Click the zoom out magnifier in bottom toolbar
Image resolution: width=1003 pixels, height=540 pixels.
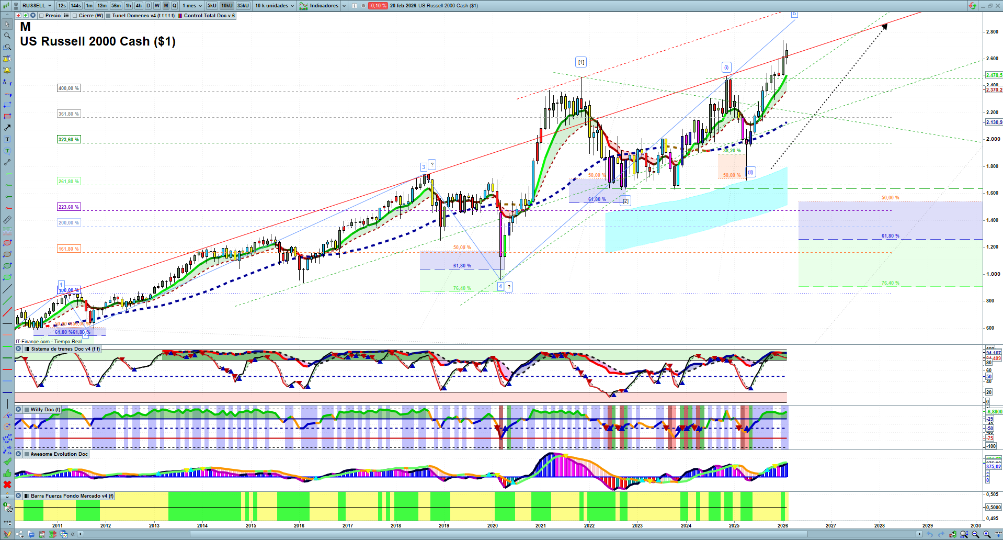(x=975, y=534)
